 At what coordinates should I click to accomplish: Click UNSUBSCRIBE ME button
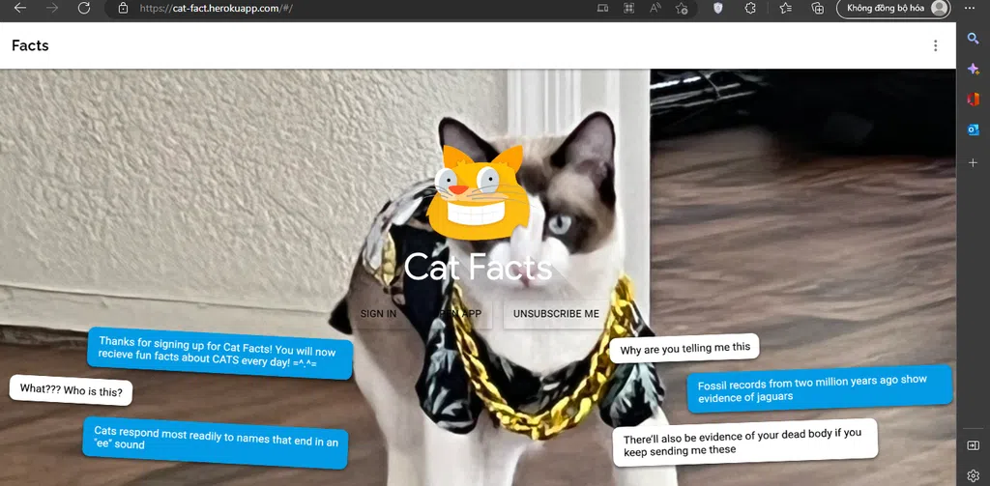(556, 314)
